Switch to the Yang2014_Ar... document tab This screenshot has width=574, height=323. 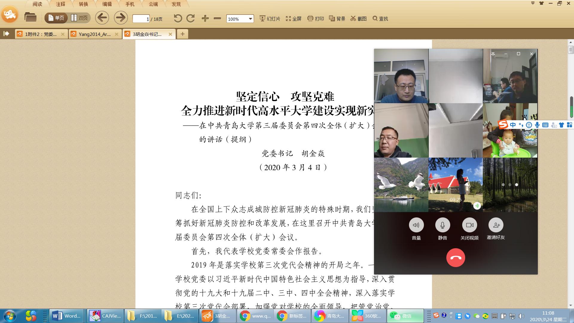pyautogui.click(x=94, y=34)
